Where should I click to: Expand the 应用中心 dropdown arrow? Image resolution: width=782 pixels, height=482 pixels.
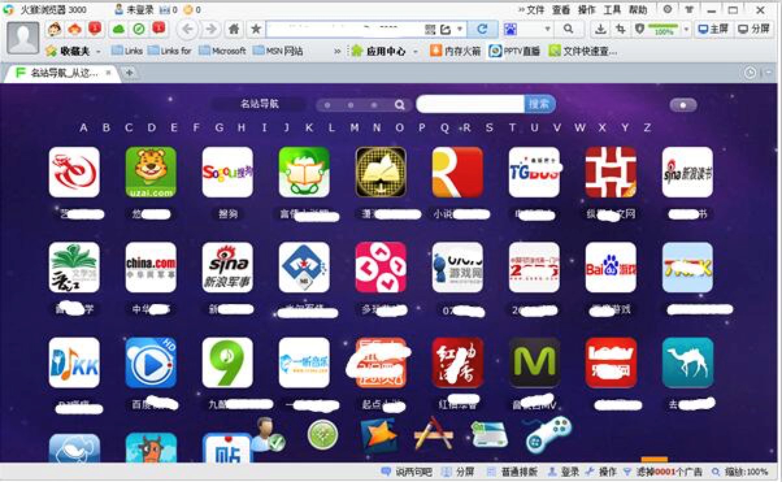click(x=416, y=51)
